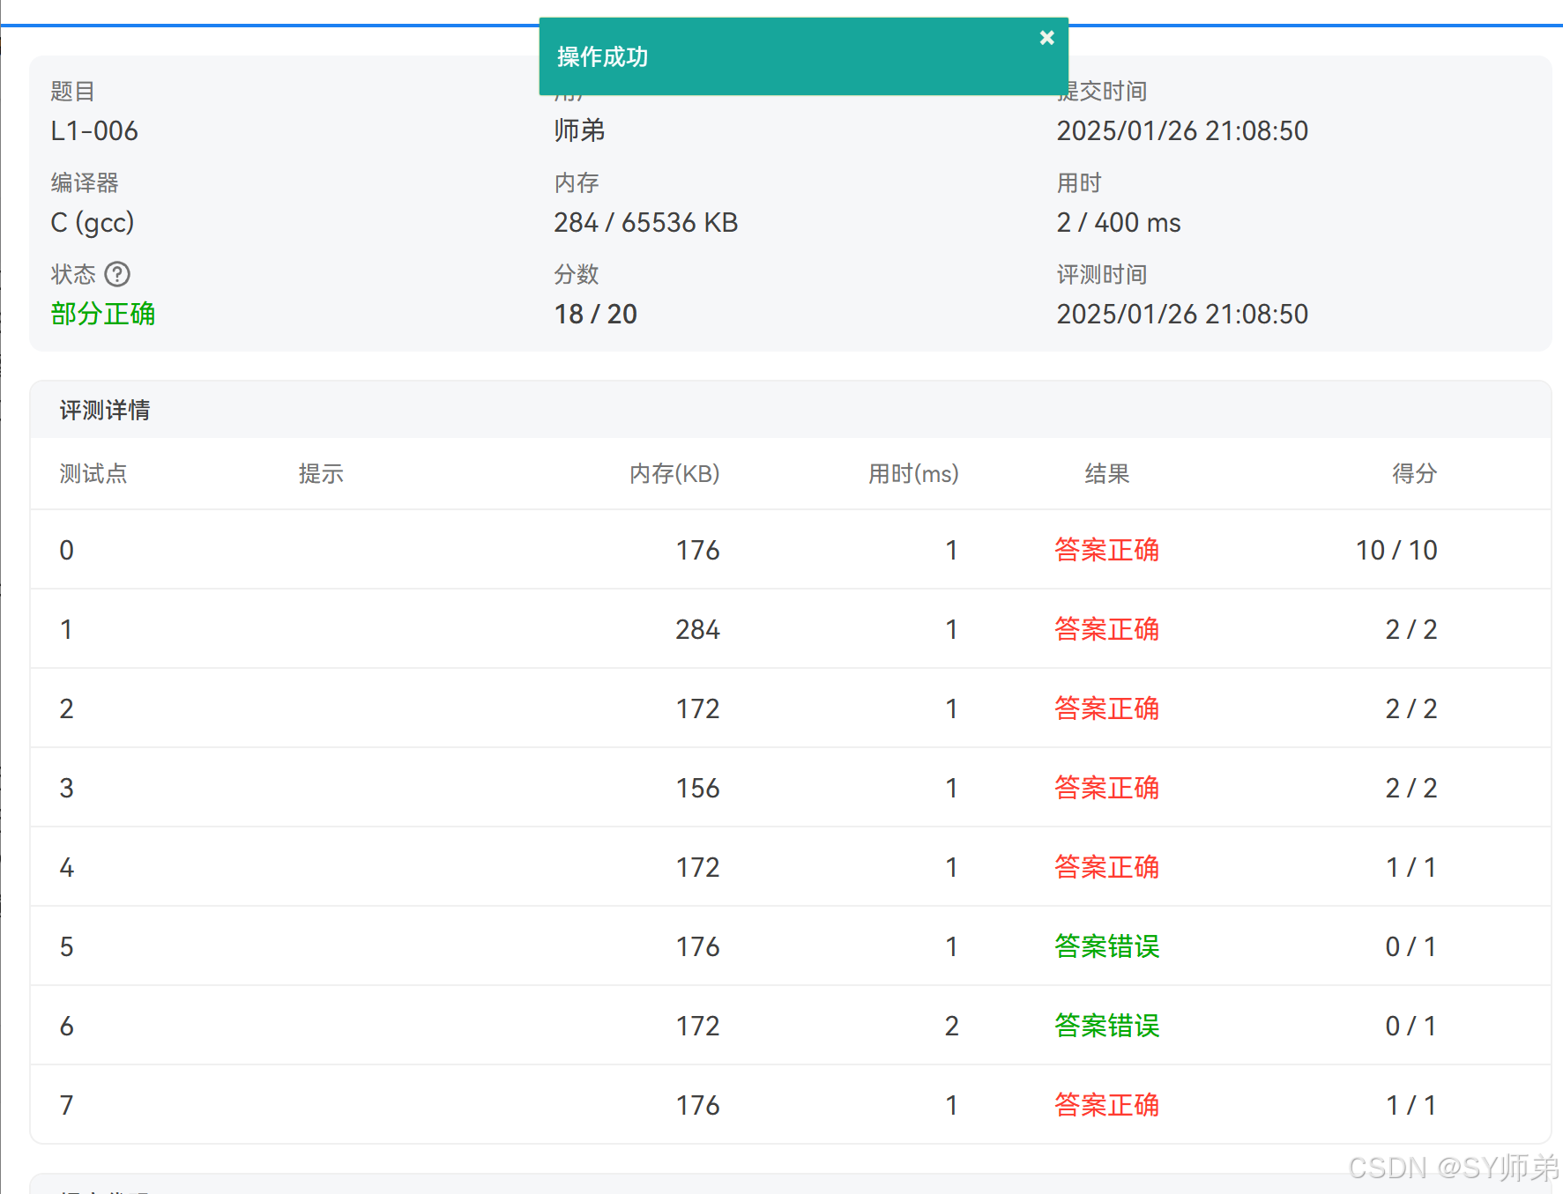Click the 结果 column header
Image resolution: width=1563 pixels, height=1194 pixels.
[1107, 474]
